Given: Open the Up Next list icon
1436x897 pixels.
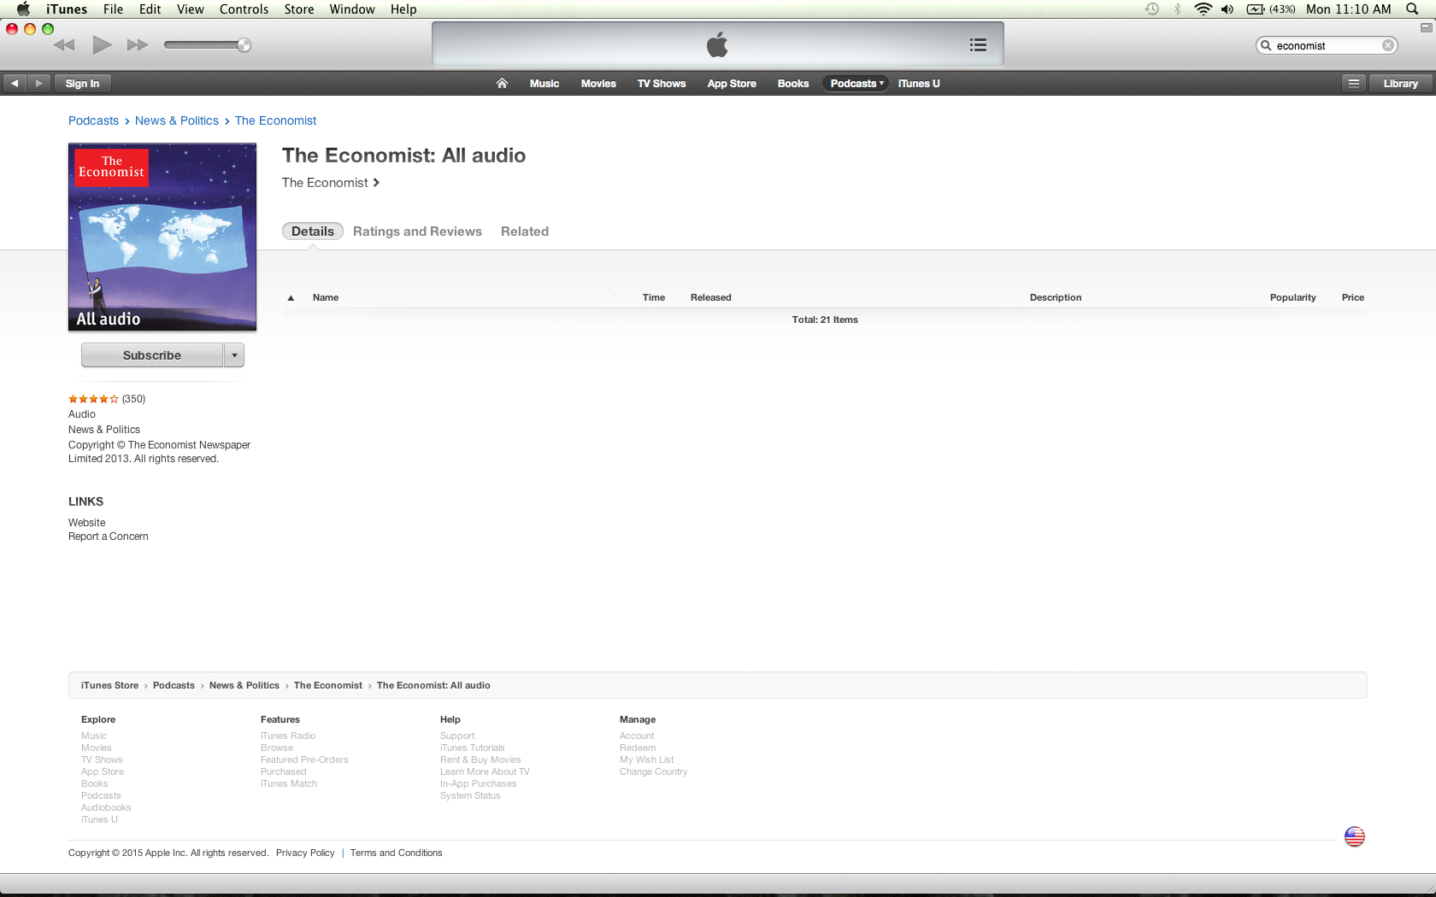Looking at the screenshot, I should click(x=979, y=44).
